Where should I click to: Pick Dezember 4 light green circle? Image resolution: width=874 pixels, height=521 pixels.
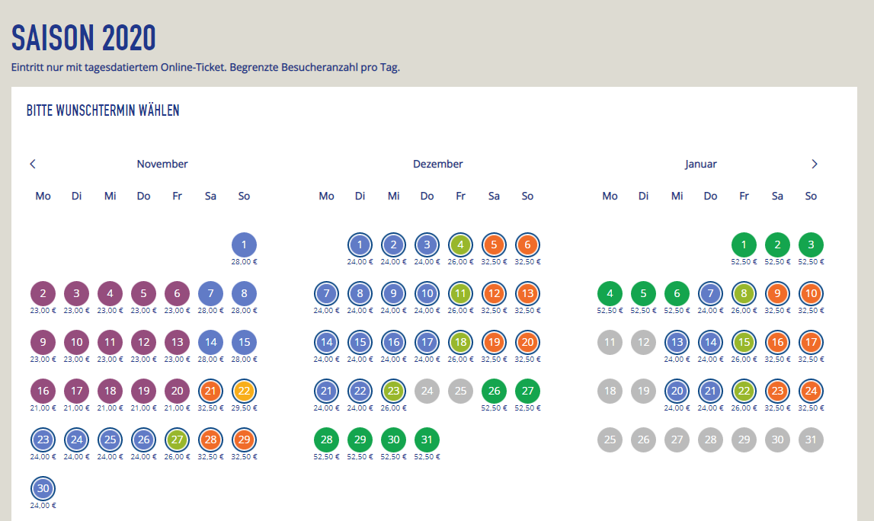[x=460, y=245]
